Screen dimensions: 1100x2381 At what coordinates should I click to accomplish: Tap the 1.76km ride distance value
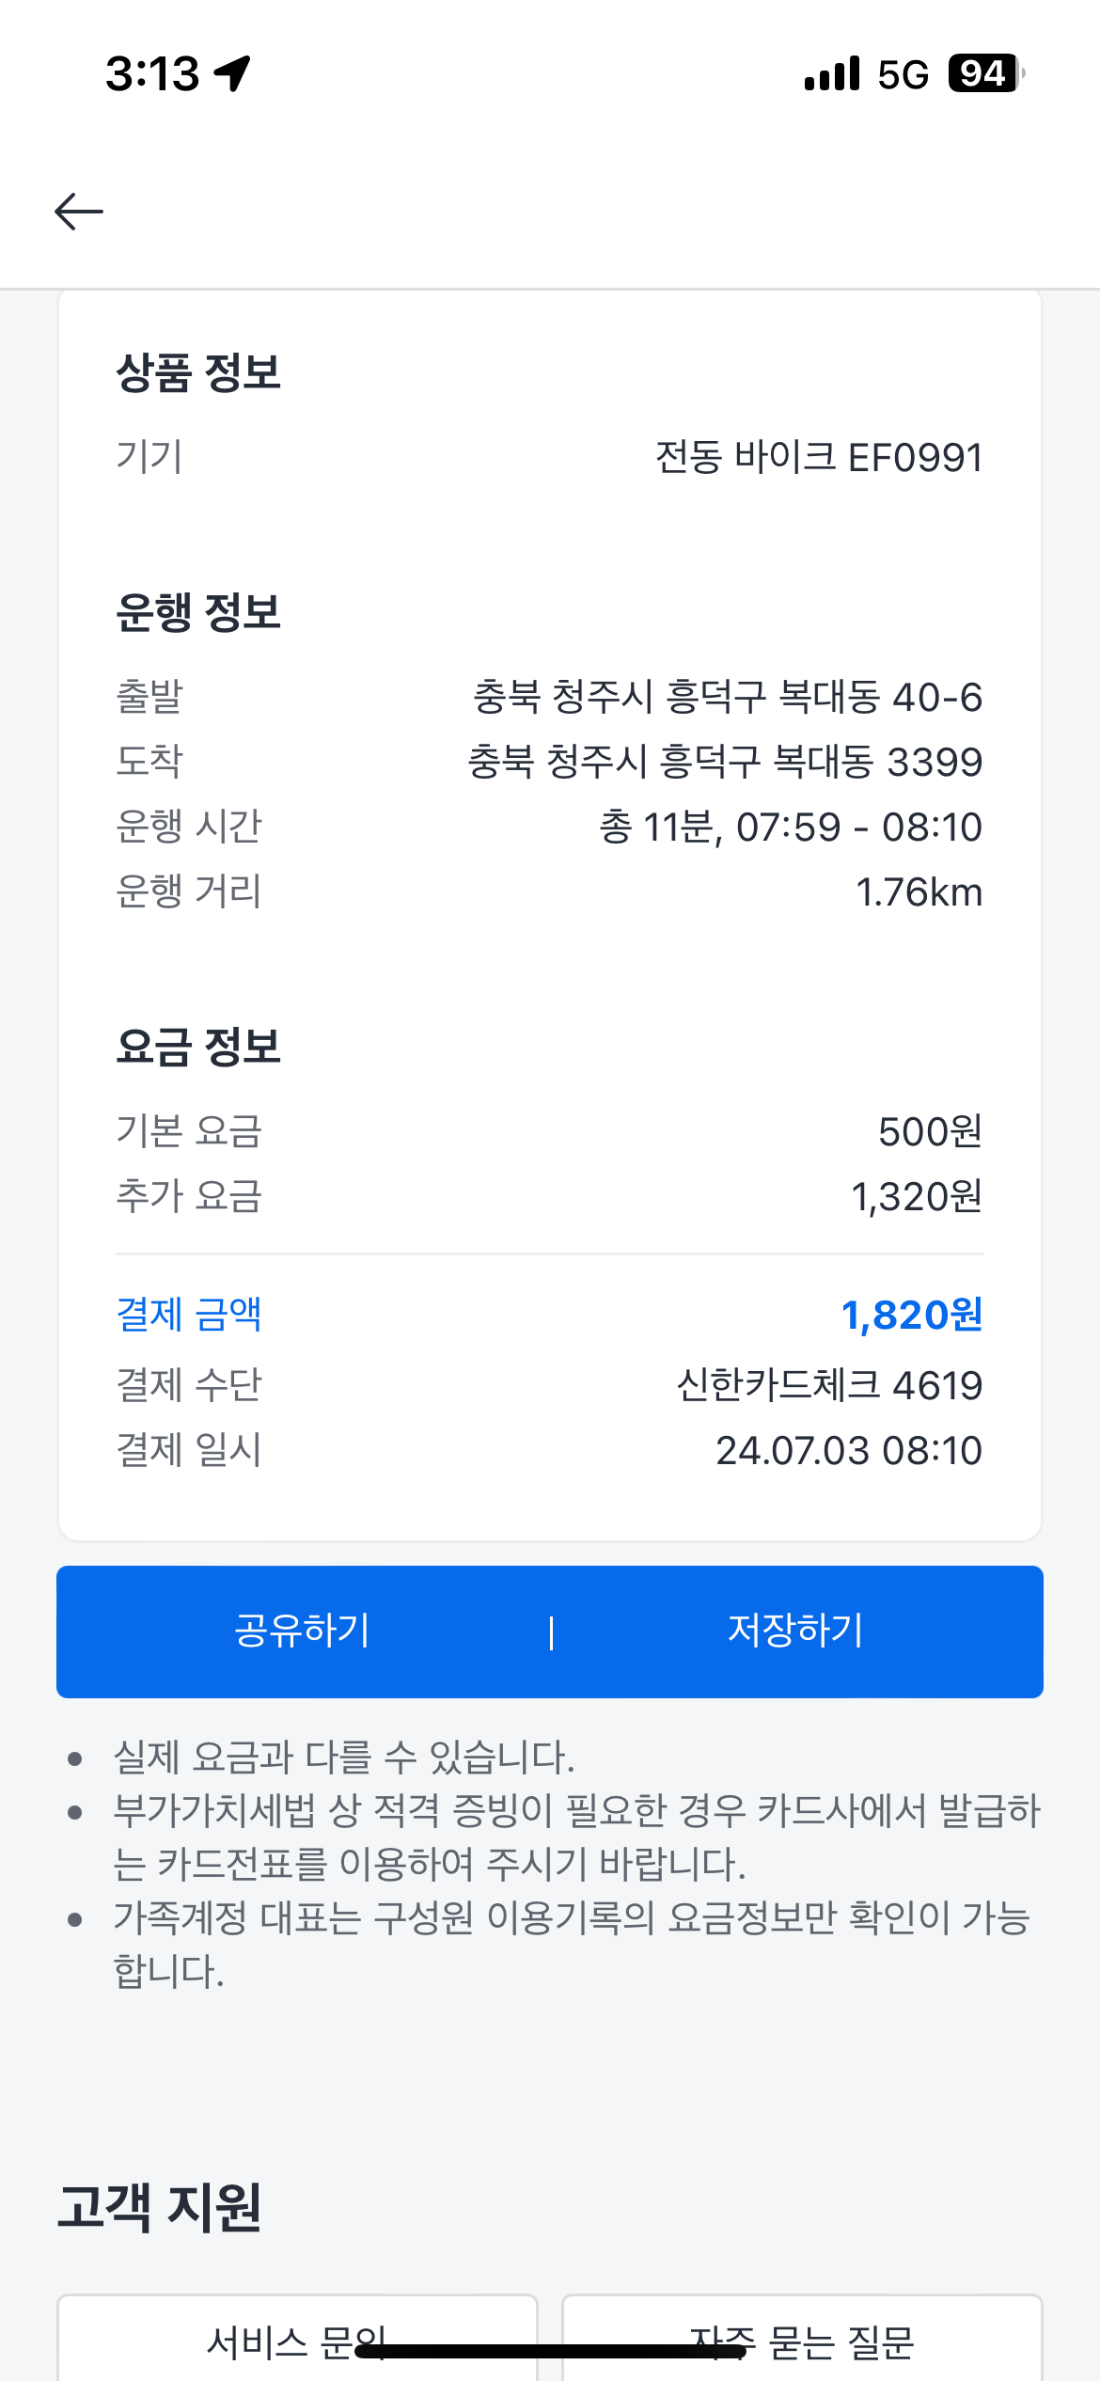tap(919, 892)
